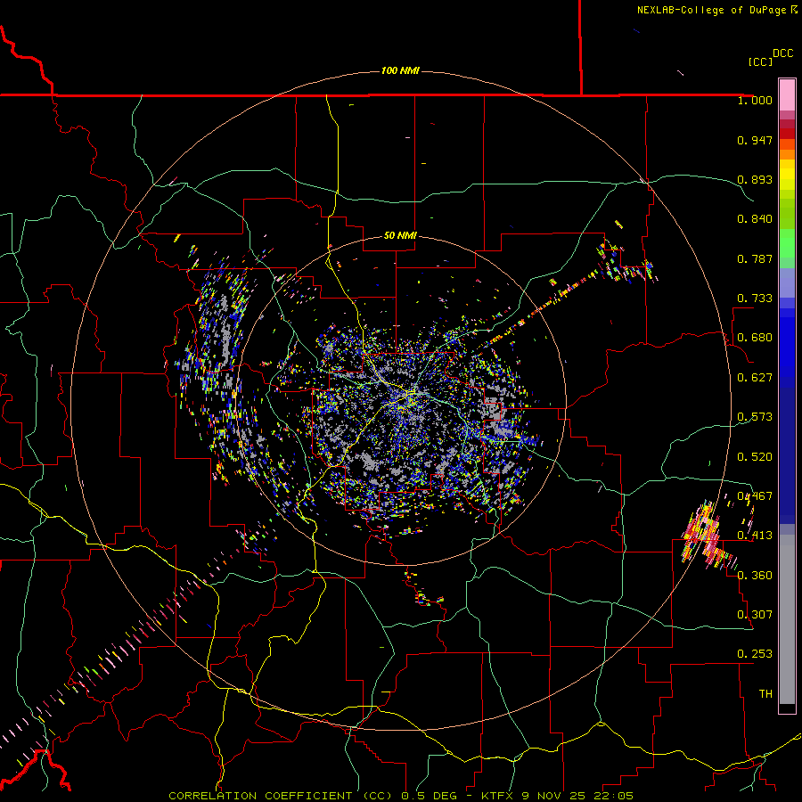Click the 0.253 color scale label

(x=755, y=654)
